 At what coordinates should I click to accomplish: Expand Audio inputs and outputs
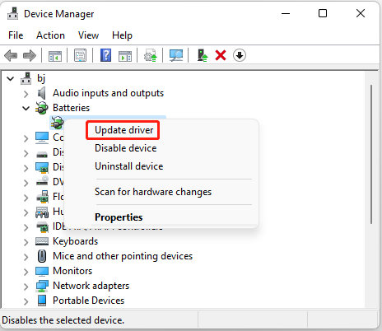coord(26,94)
